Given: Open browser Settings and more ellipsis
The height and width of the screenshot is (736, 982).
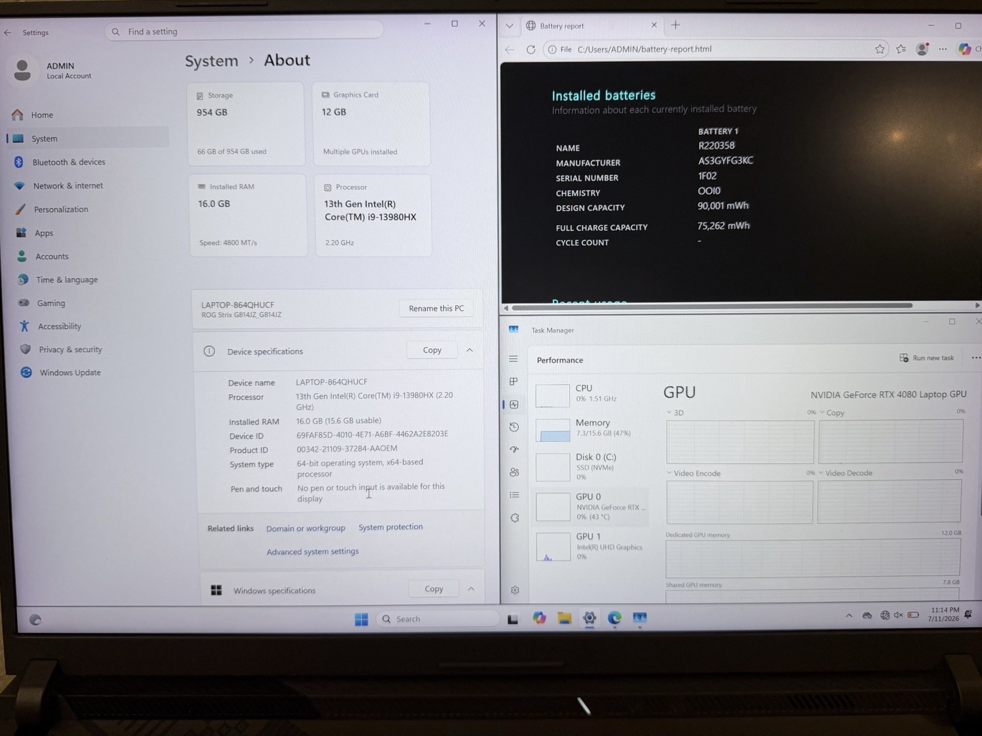Looking at the screenshot, I should click(943, 49).
